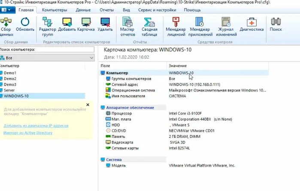Viewport: 300px width, 191px height.
Task: Launch Мастер отчетов
Action: coord(127,27)
